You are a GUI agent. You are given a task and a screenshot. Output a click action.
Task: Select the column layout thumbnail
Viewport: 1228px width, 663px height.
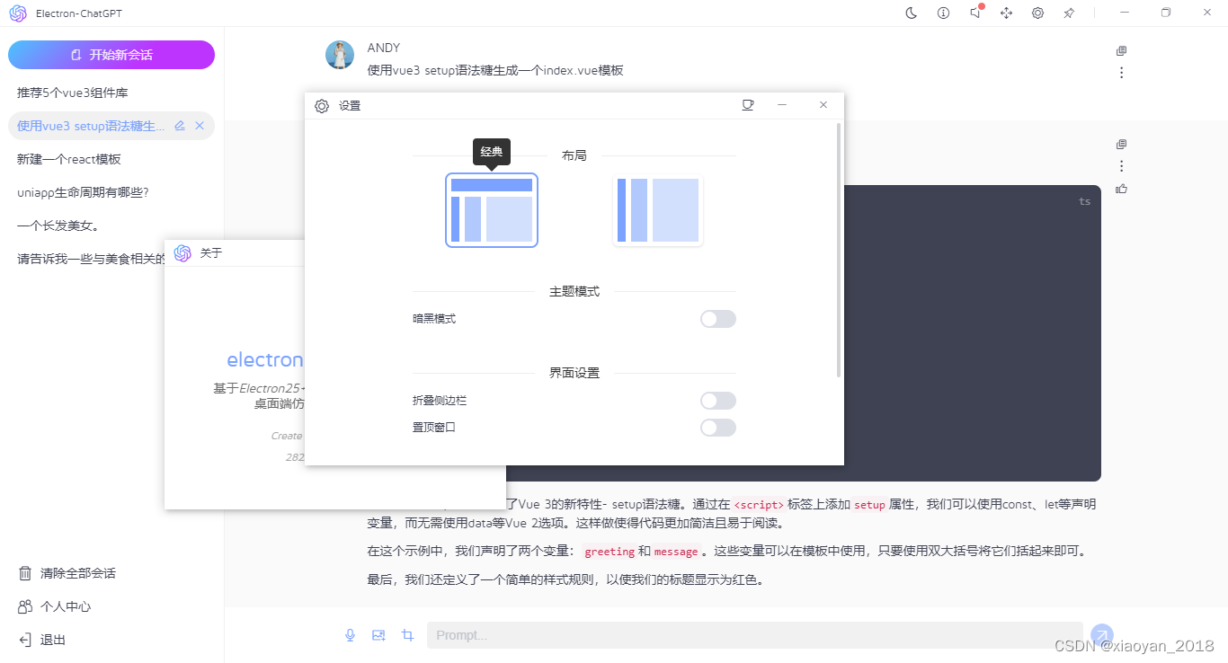pyautogui.click(x=658, y=210)
